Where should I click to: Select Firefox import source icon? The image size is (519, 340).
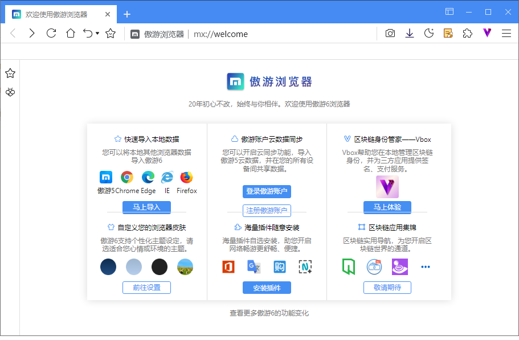click(x=187, y=178)
